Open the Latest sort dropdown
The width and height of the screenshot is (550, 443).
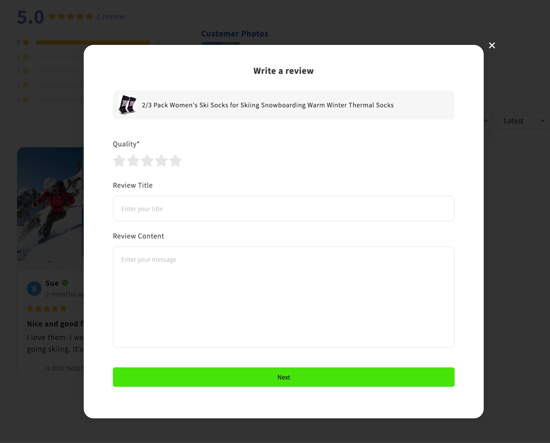pyautogui.click(x=524, y=121)
